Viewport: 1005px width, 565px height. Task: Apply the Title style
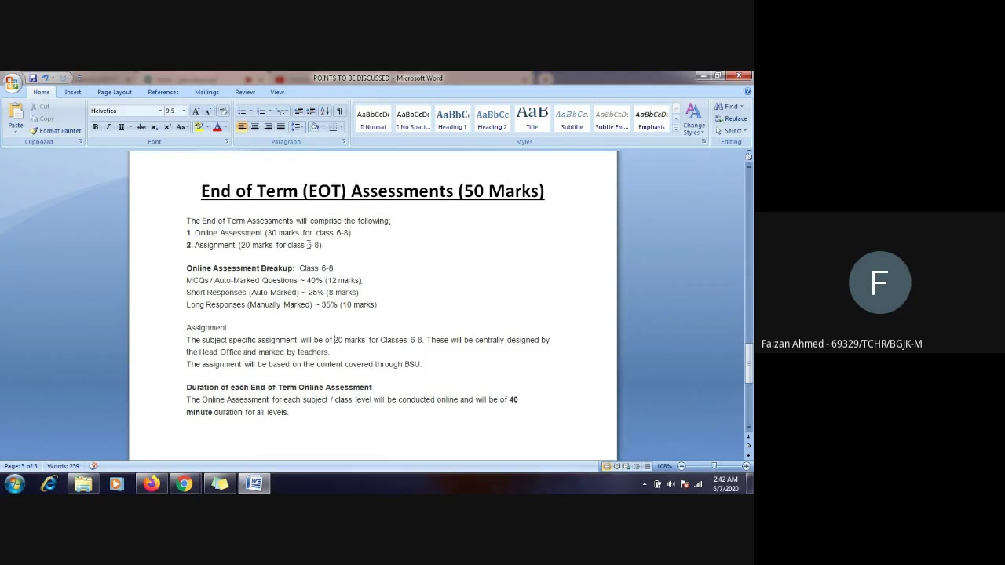click(532, 118)
